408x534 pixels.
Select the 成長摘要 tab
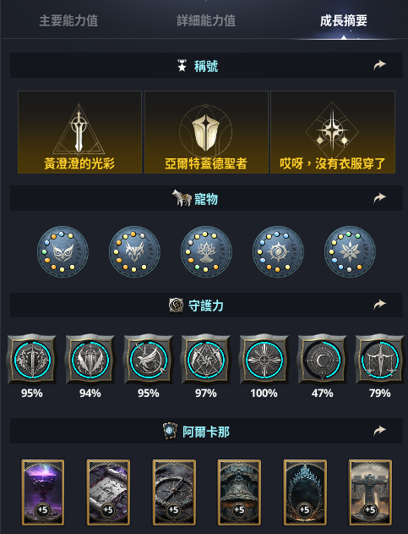[x=344, y=21]
